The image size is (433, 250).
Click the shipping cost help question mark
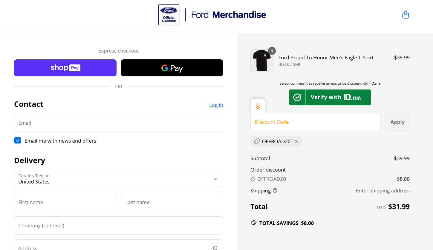[x=275, y=190]
